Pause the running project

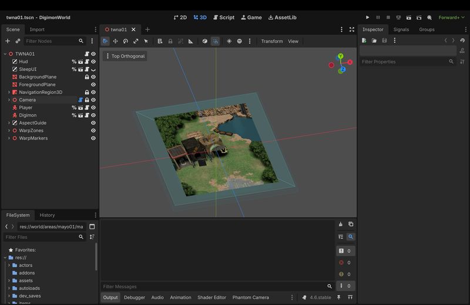tap(378, 18)
